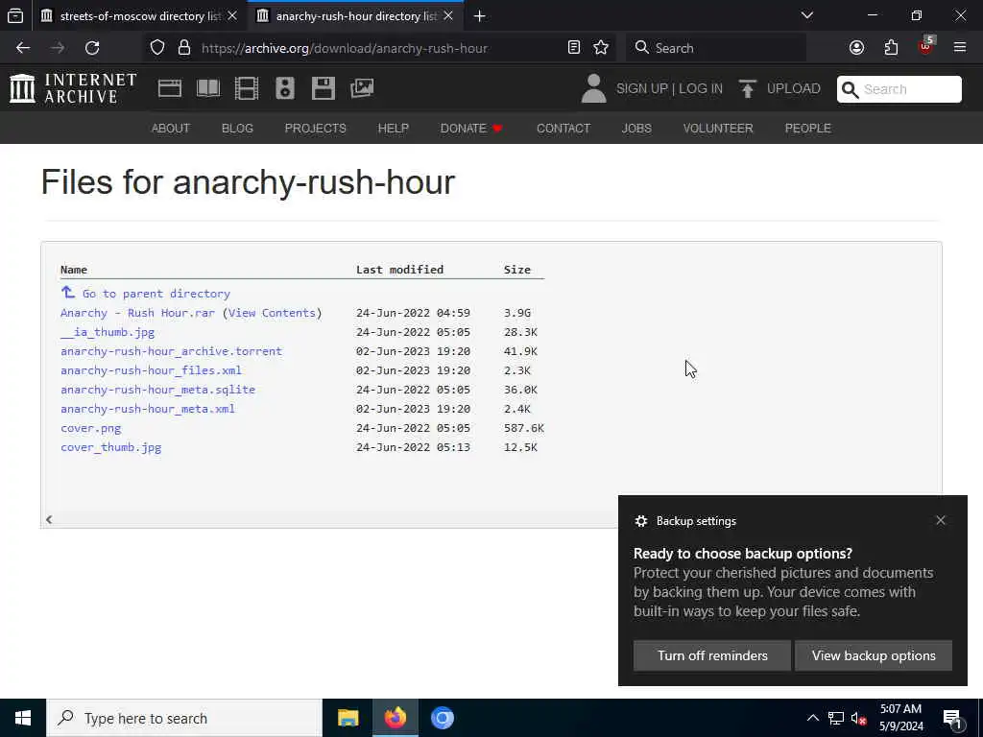Close the streets-of-moscow tab
This screenshot has height=737, width=983.
pyautogui.click(x=232, y=15)
